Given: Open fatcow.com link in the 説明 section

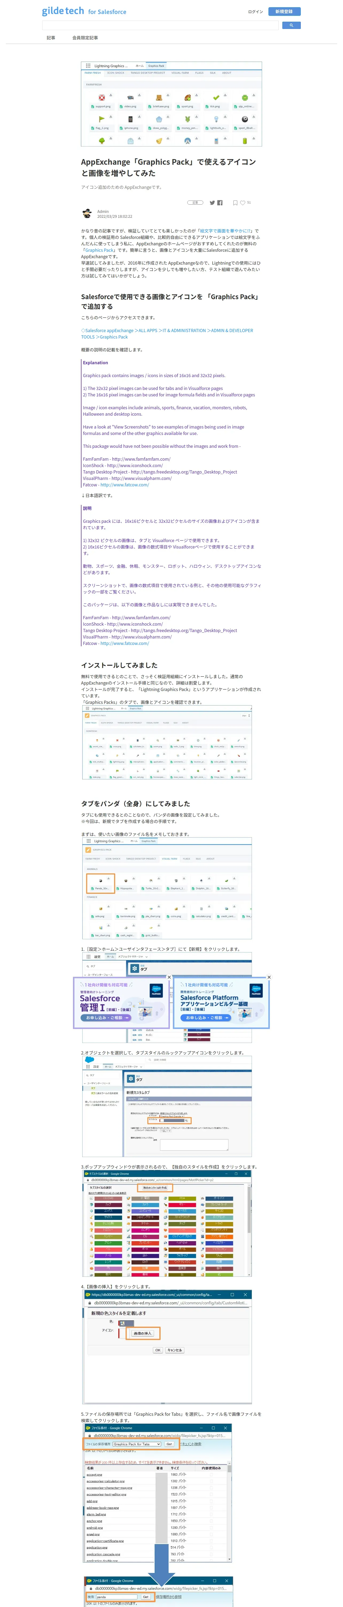Looking at the screenshot, I should click(124, 643).
